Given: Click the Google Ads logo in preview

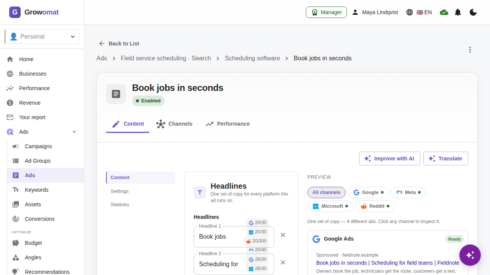Looking at the screenshot, I should 316,239.
